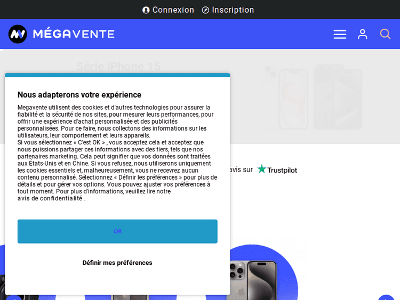Screen dimensions: 400x300
Task: Open the account profile icon in header
Action: click(363, 34)
